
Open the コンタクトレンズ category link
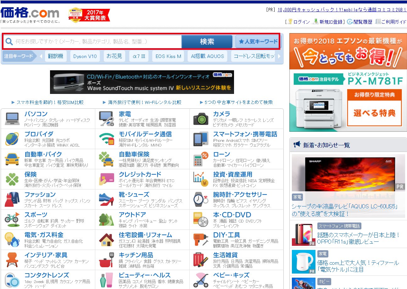pos(47,275)
